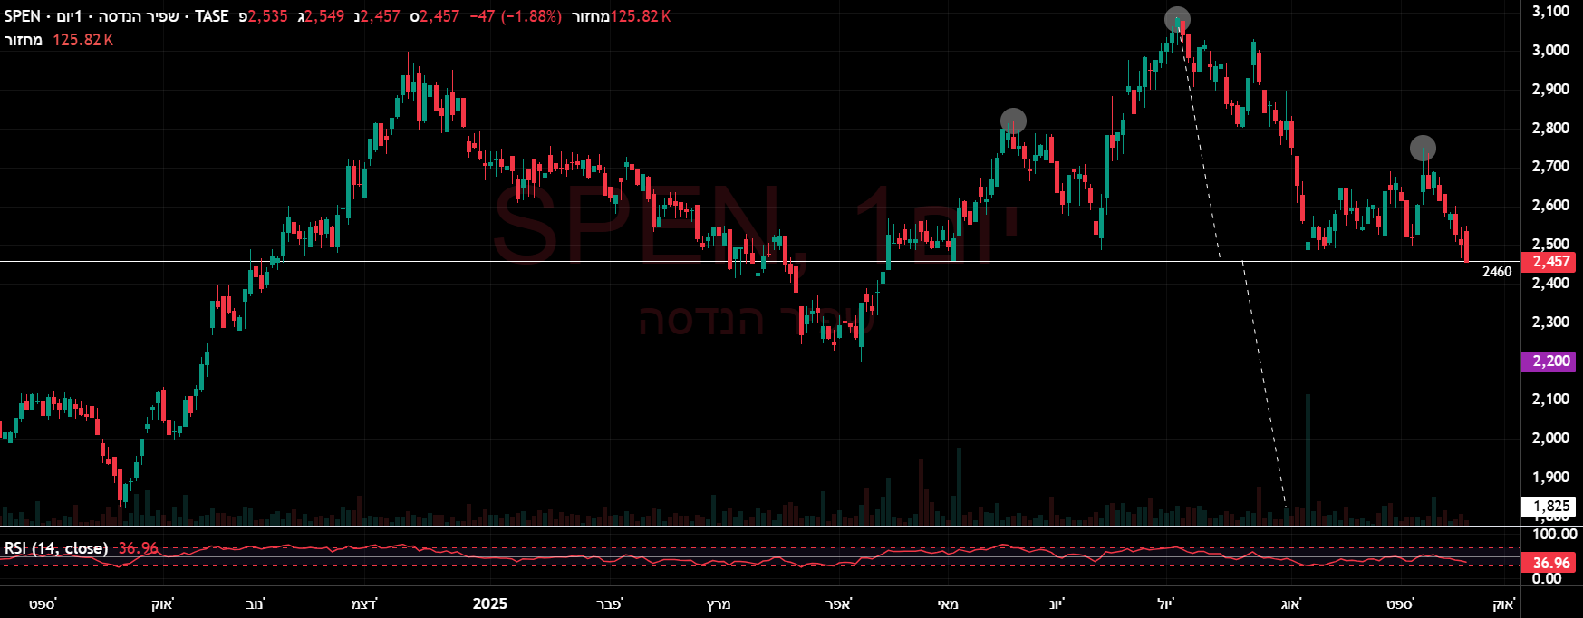The width and height of the screenshot is (1583, 618).
Task: Click the 2,300 price axis label
Action: click(1550, 322)
